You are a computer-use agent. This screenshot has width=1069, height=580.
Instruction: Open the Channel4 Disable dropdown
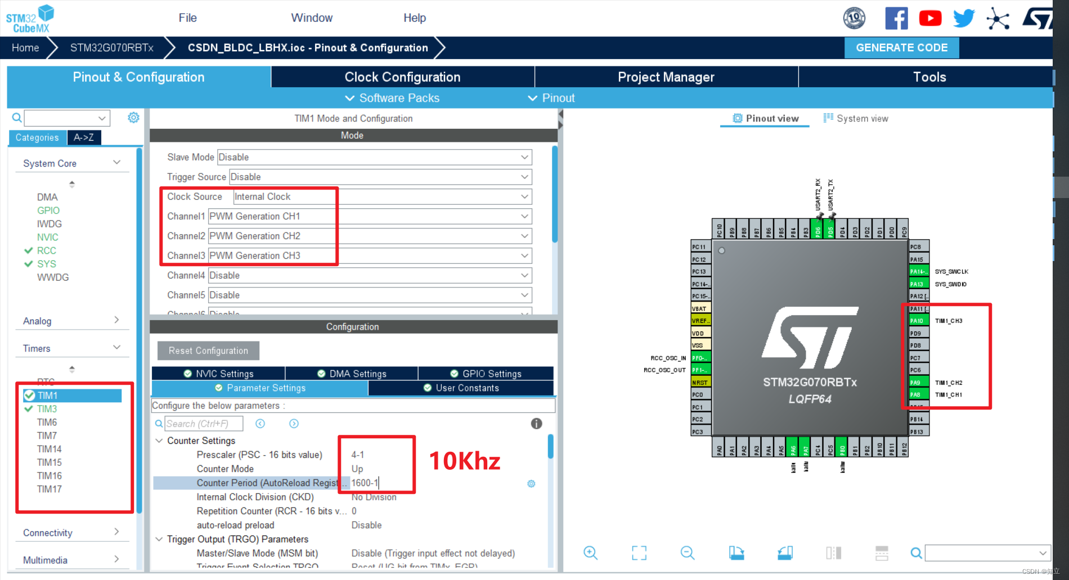click(370, 275)
